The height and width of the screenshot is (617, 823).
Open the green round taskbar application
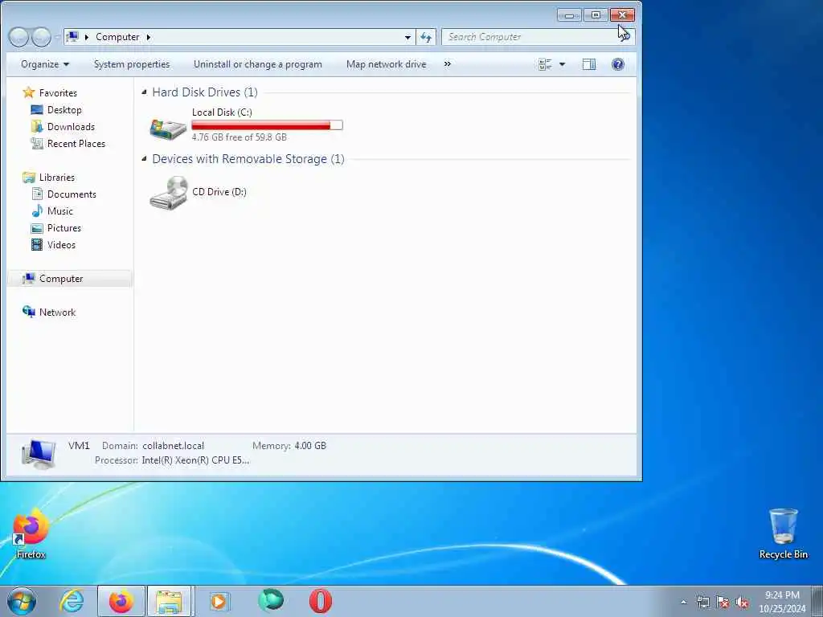[x=270, y=601]
